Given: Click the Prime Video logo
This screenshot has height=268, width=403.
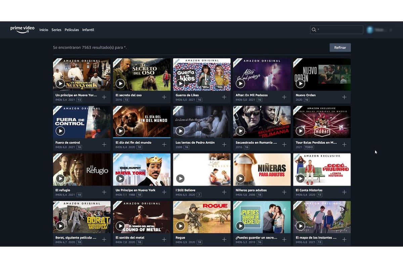Looking at the screenshot, I should [x=22, y=29].
